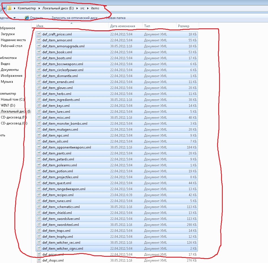Click the def_craft_prices.xml file icon

[39, 34]
